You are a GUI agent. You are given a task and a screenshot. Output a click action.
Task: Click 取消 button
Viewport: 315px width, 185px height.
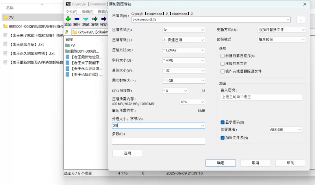click(256, 163)
